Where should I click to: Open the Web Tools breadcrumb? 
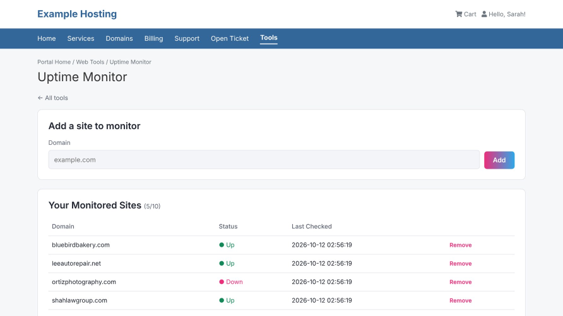tap(90, 62)
